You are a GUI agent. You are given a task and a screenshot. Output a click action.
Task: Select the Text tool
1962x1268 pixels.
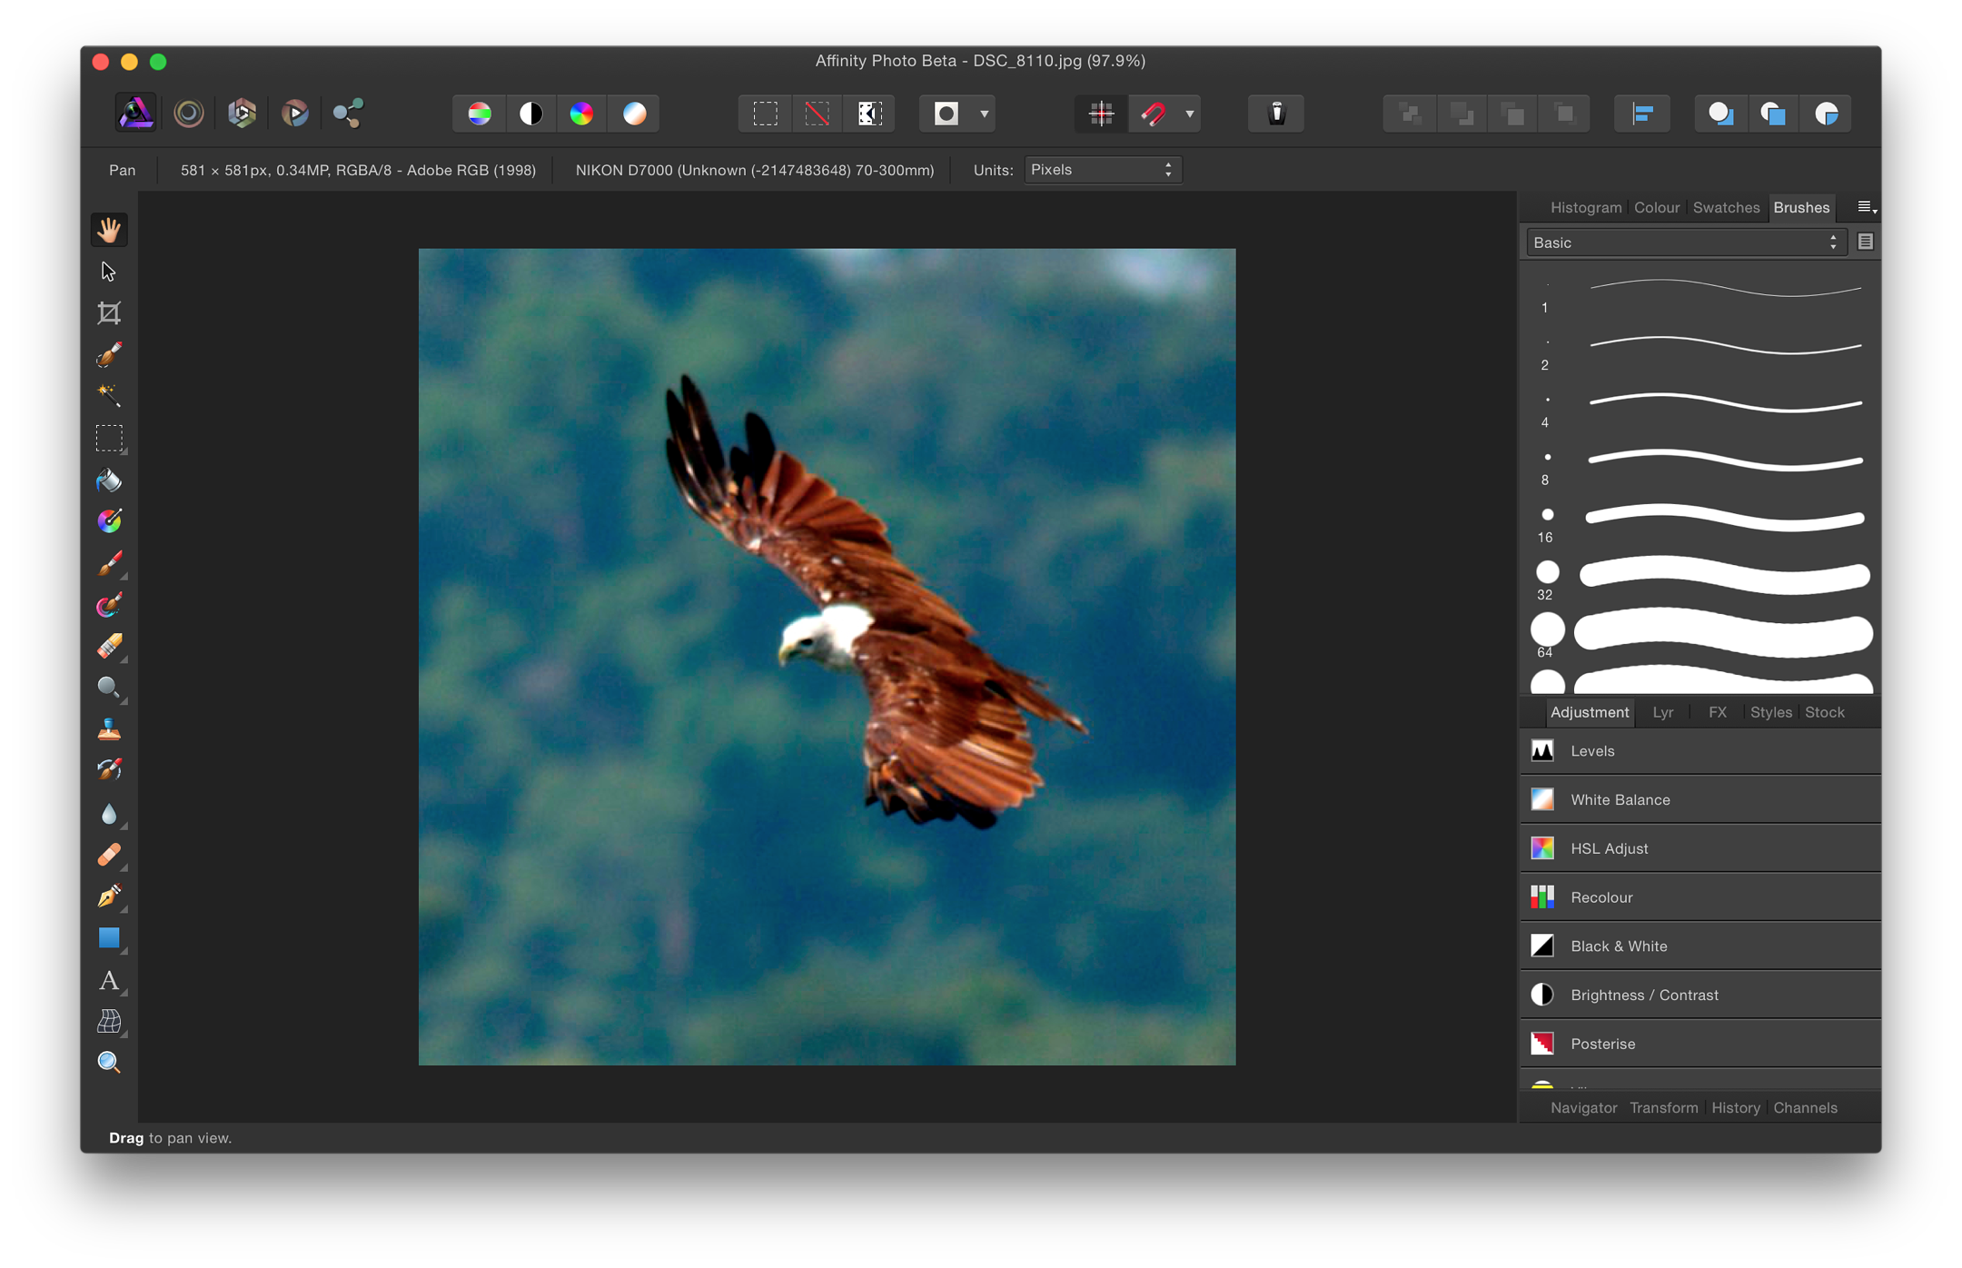[109, 980]
